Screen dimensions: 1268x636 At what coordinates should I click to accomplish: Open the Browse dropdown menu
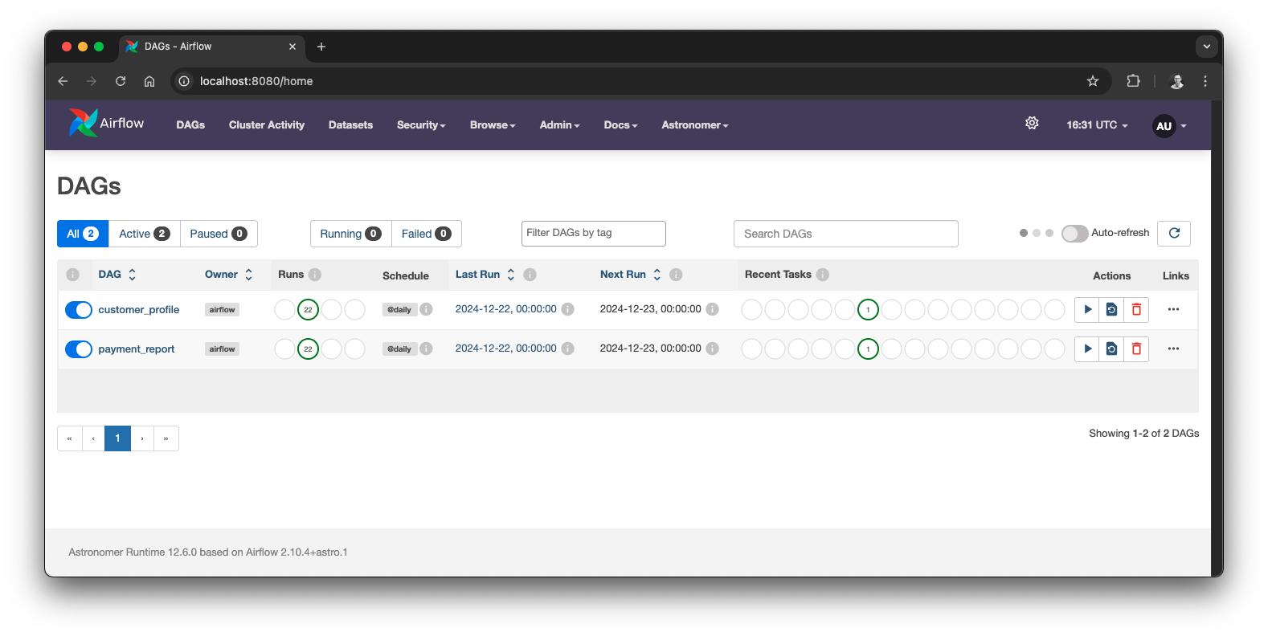pos(492,125)
